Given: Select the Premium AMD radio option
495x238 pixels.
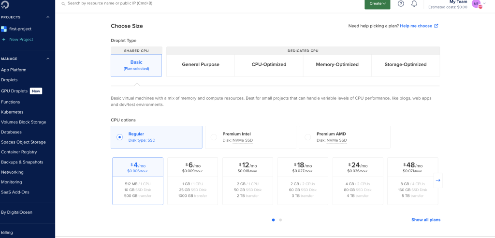Looking at the screenshot, I should click(308, 137).
